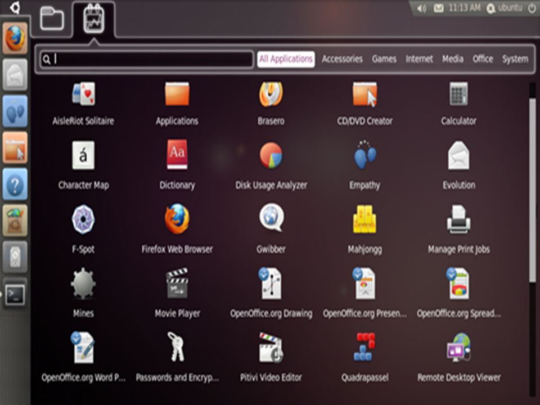Open the sound volume indicator
Image resolution: width=540 pixels, height=405 pixels.
pyautogui.click(x=421, y=8)
